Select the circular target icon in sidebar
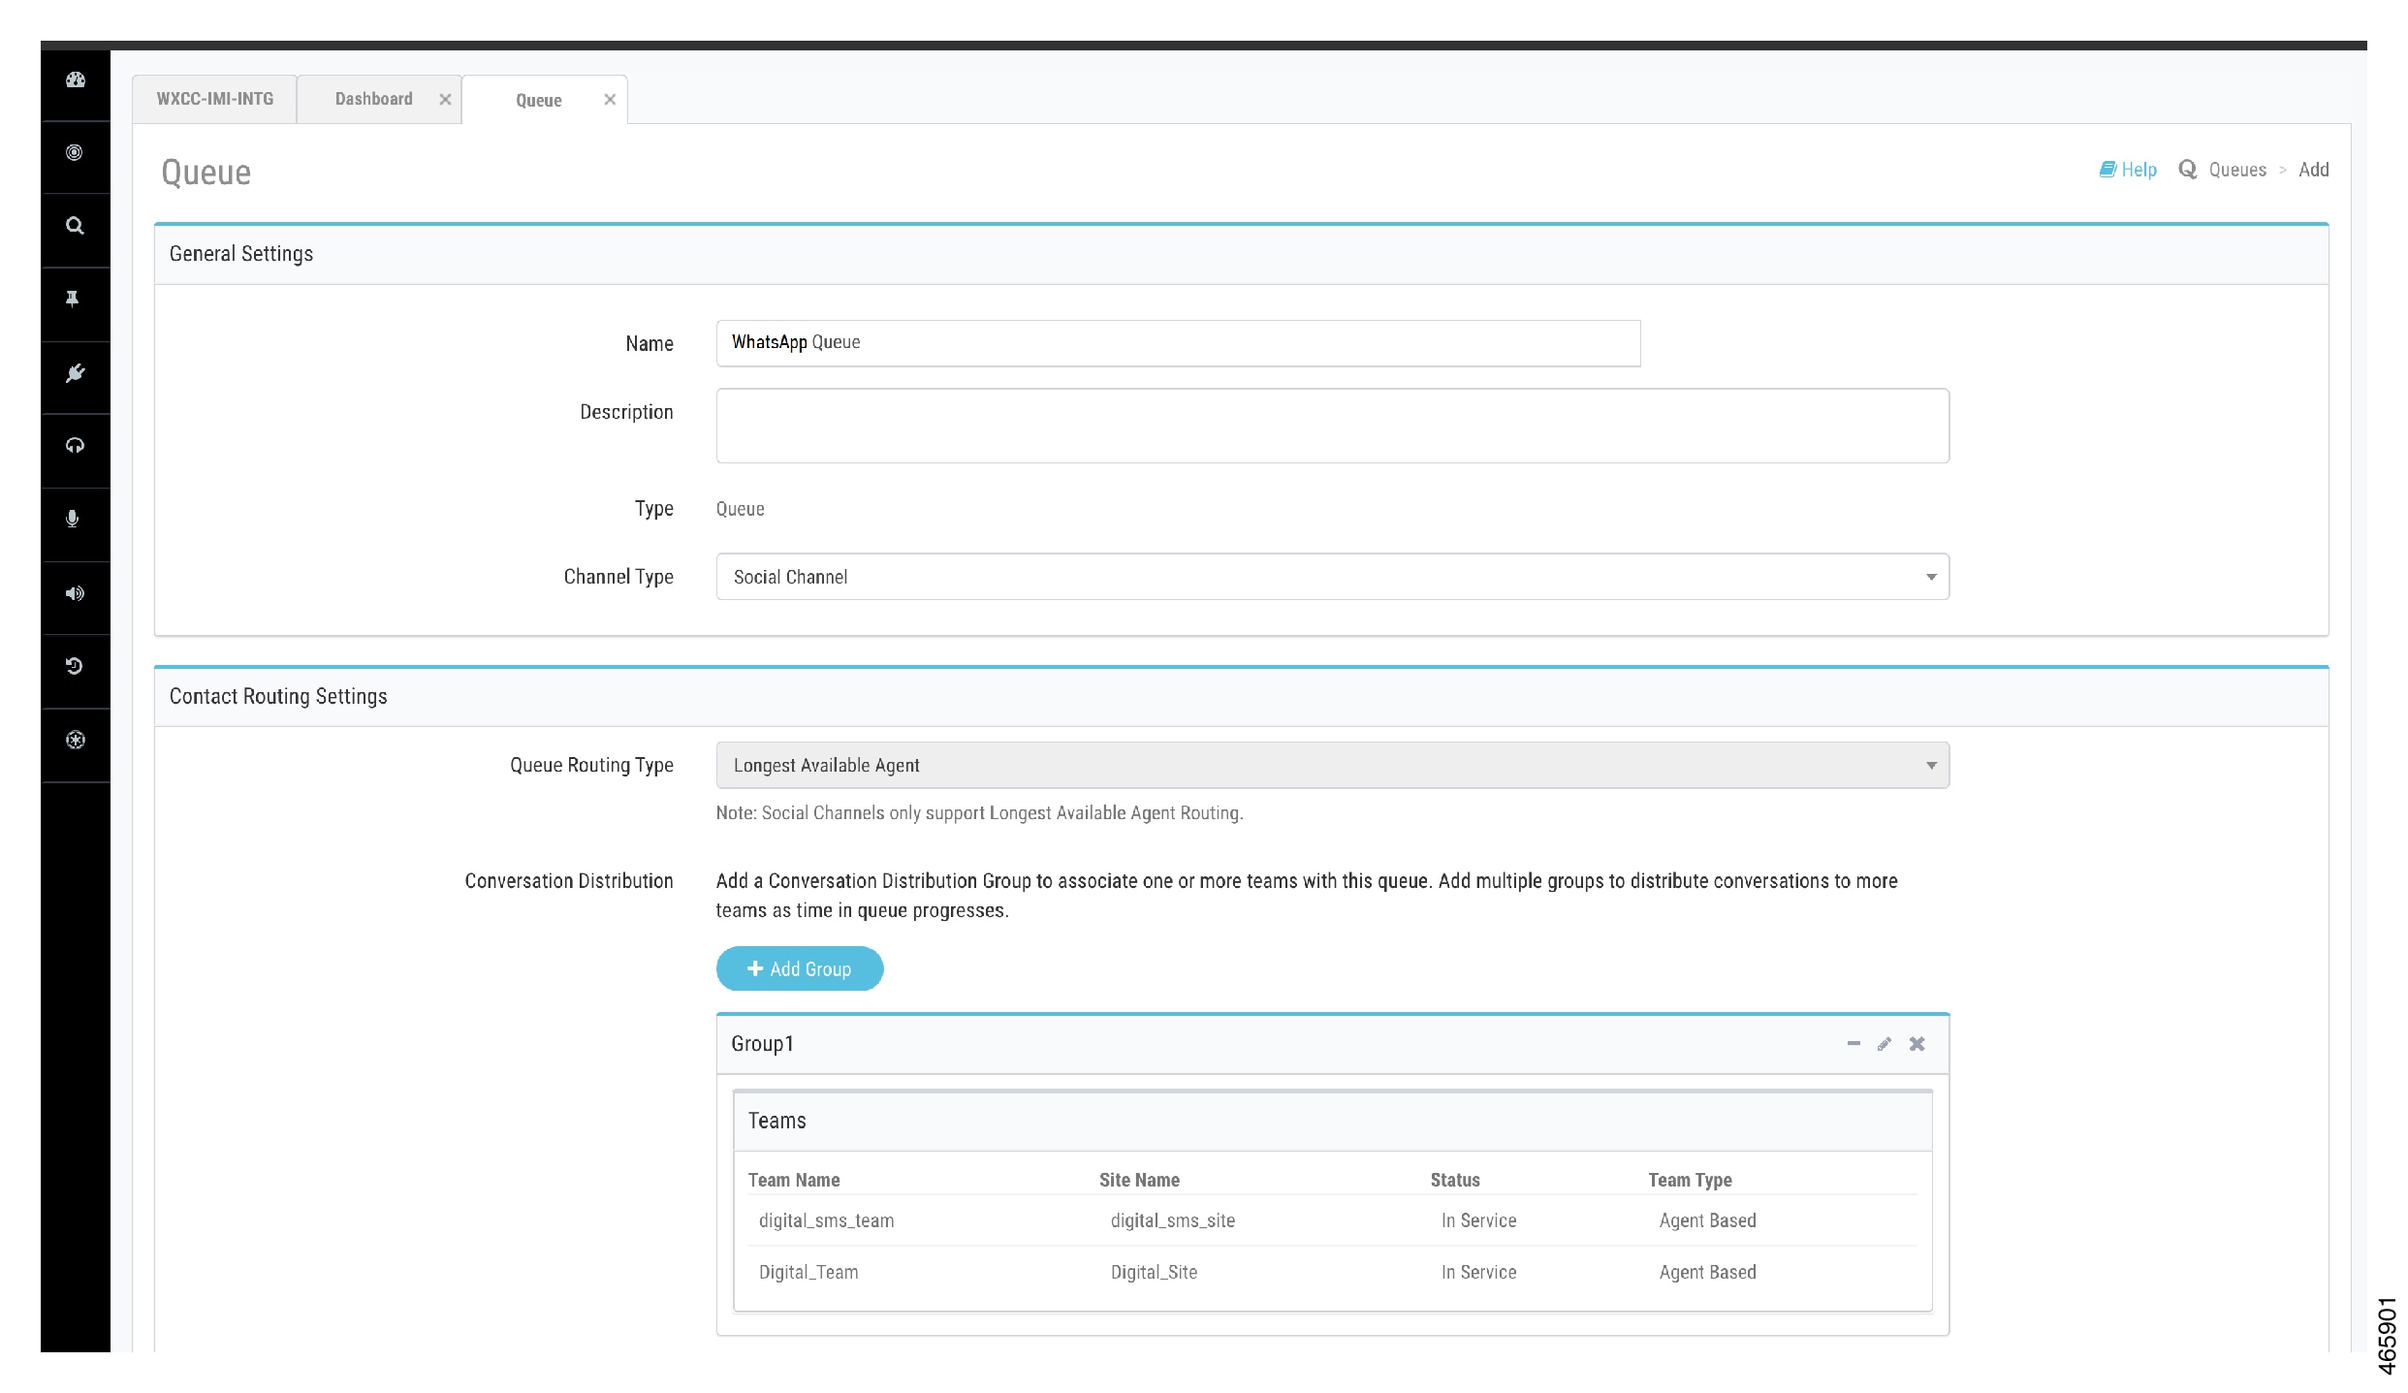Screen dimensions: 2408x1393 click(x=75, y=153)
